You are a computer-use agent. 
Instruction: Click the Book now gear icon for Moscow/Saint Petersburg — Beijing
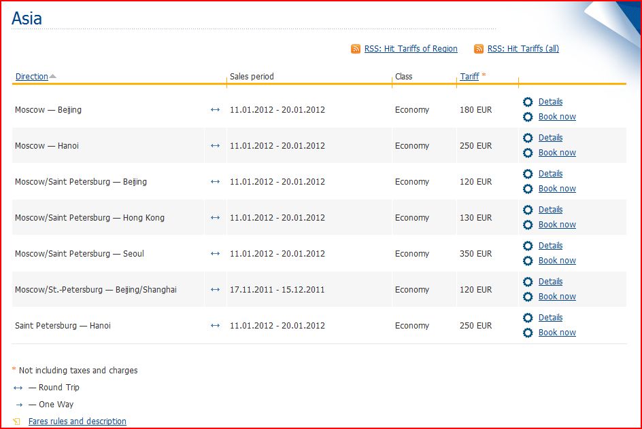click(528, 189)
